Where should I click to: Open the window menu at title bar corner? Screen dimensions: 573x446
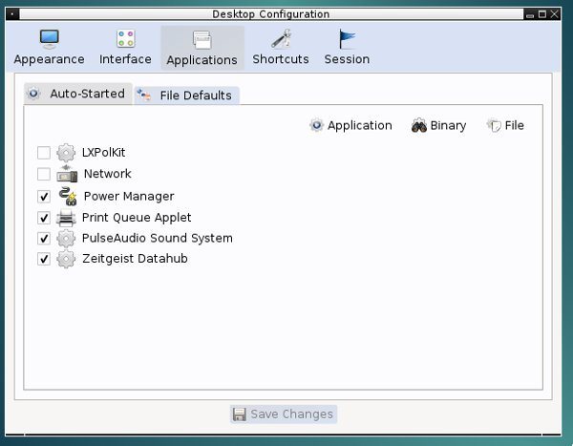(x=12, y=14)
